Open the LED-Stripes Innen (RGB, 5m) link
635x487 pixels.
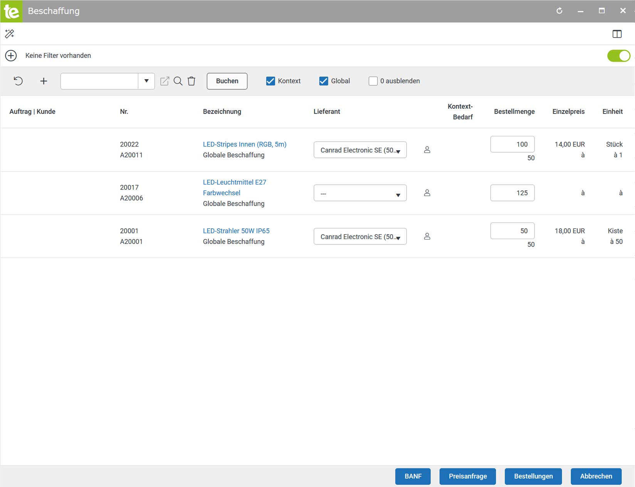[x=245, y=144]
